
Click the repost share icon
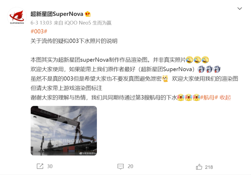[40, 166]
